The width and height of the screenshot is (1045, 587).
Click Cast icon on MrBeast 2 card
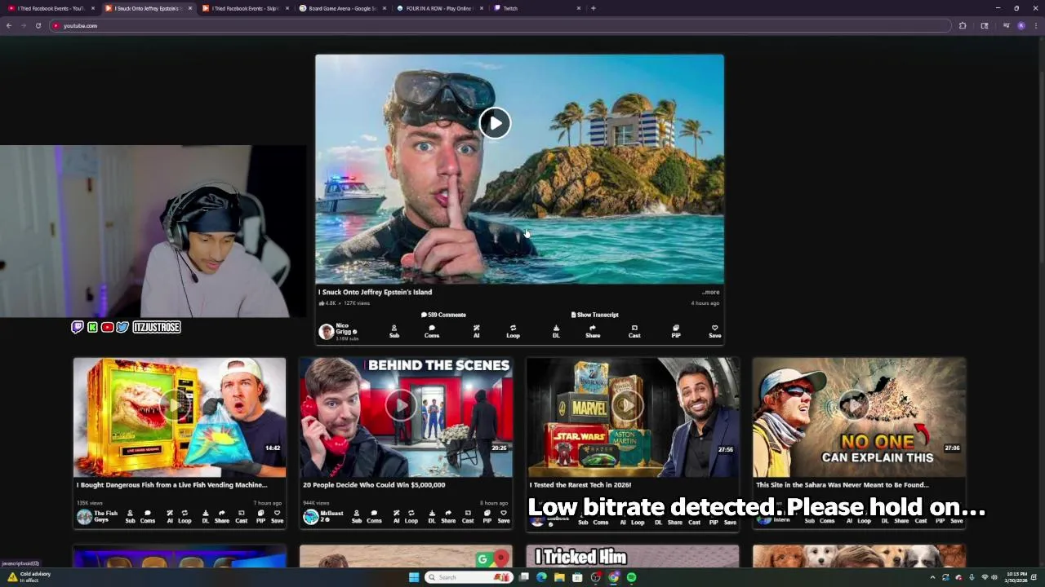click(x=468, y=517)
